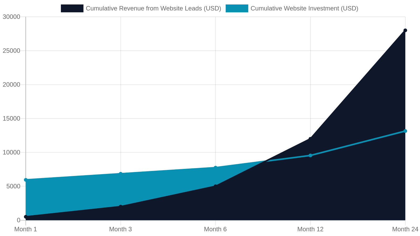The height and width of the screenshot is (236, 420).
Task: Select the revenue data point at Month 24
Action: 405,30
